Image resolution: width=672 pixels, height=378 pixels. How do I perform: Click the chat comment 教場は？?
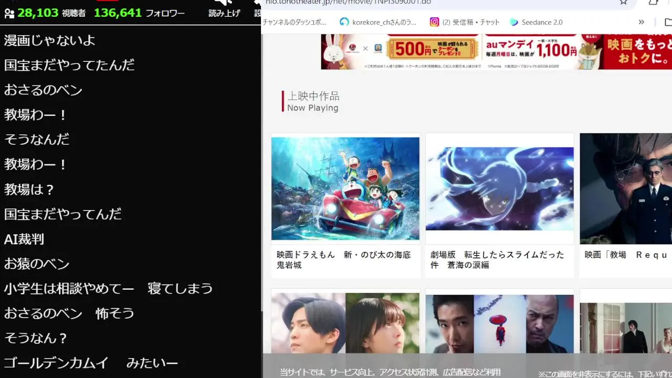[29, 190]
